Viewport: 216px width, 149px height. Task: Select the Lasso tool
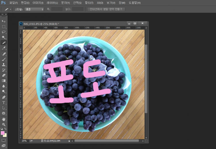pyautogui.click(x=4, y=32)
